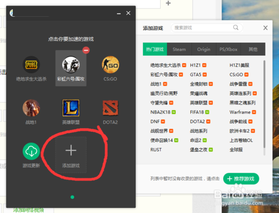The image size is (279, 213).
Task: Choose RUST in the game list
Action: point(156,150)
